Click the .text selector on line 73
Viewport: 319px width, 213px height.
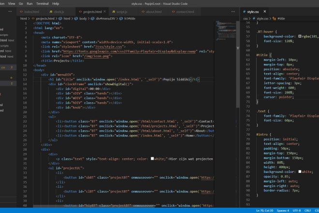point(261,111)
